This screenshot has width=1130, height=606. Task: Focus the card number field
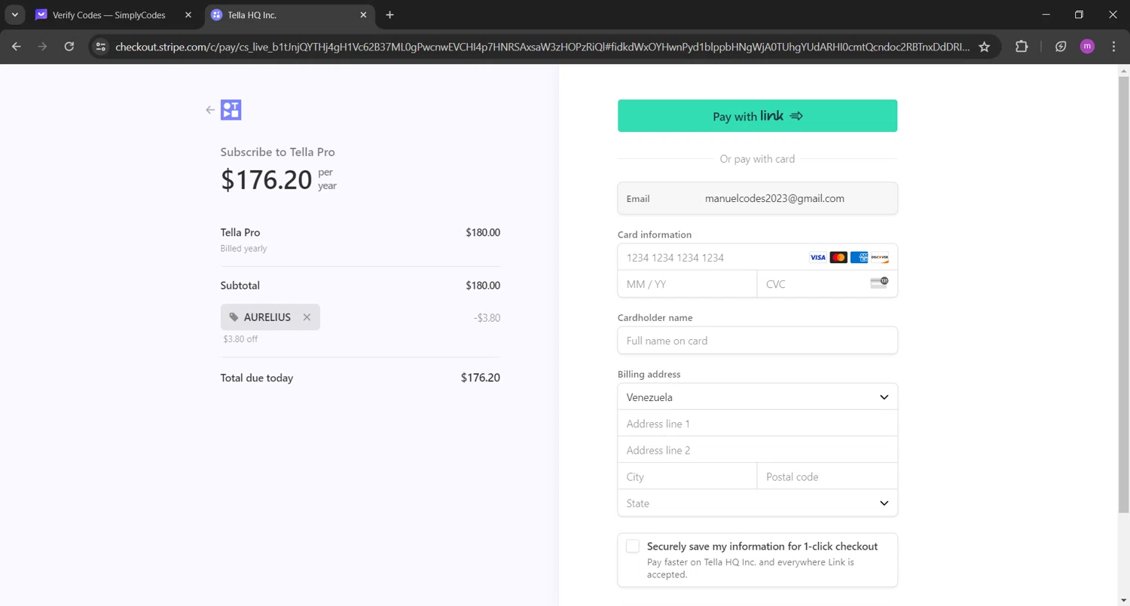(x=757, y=258)
